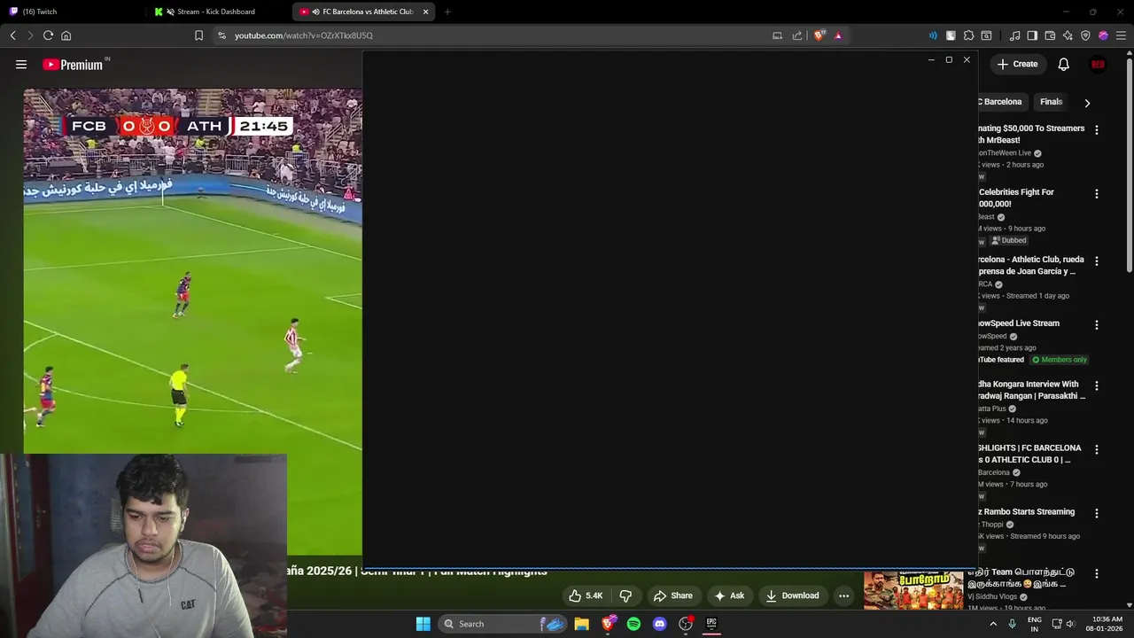Open Discord from the taskbar
The image size is (1134, 638).
coord(659,624)
